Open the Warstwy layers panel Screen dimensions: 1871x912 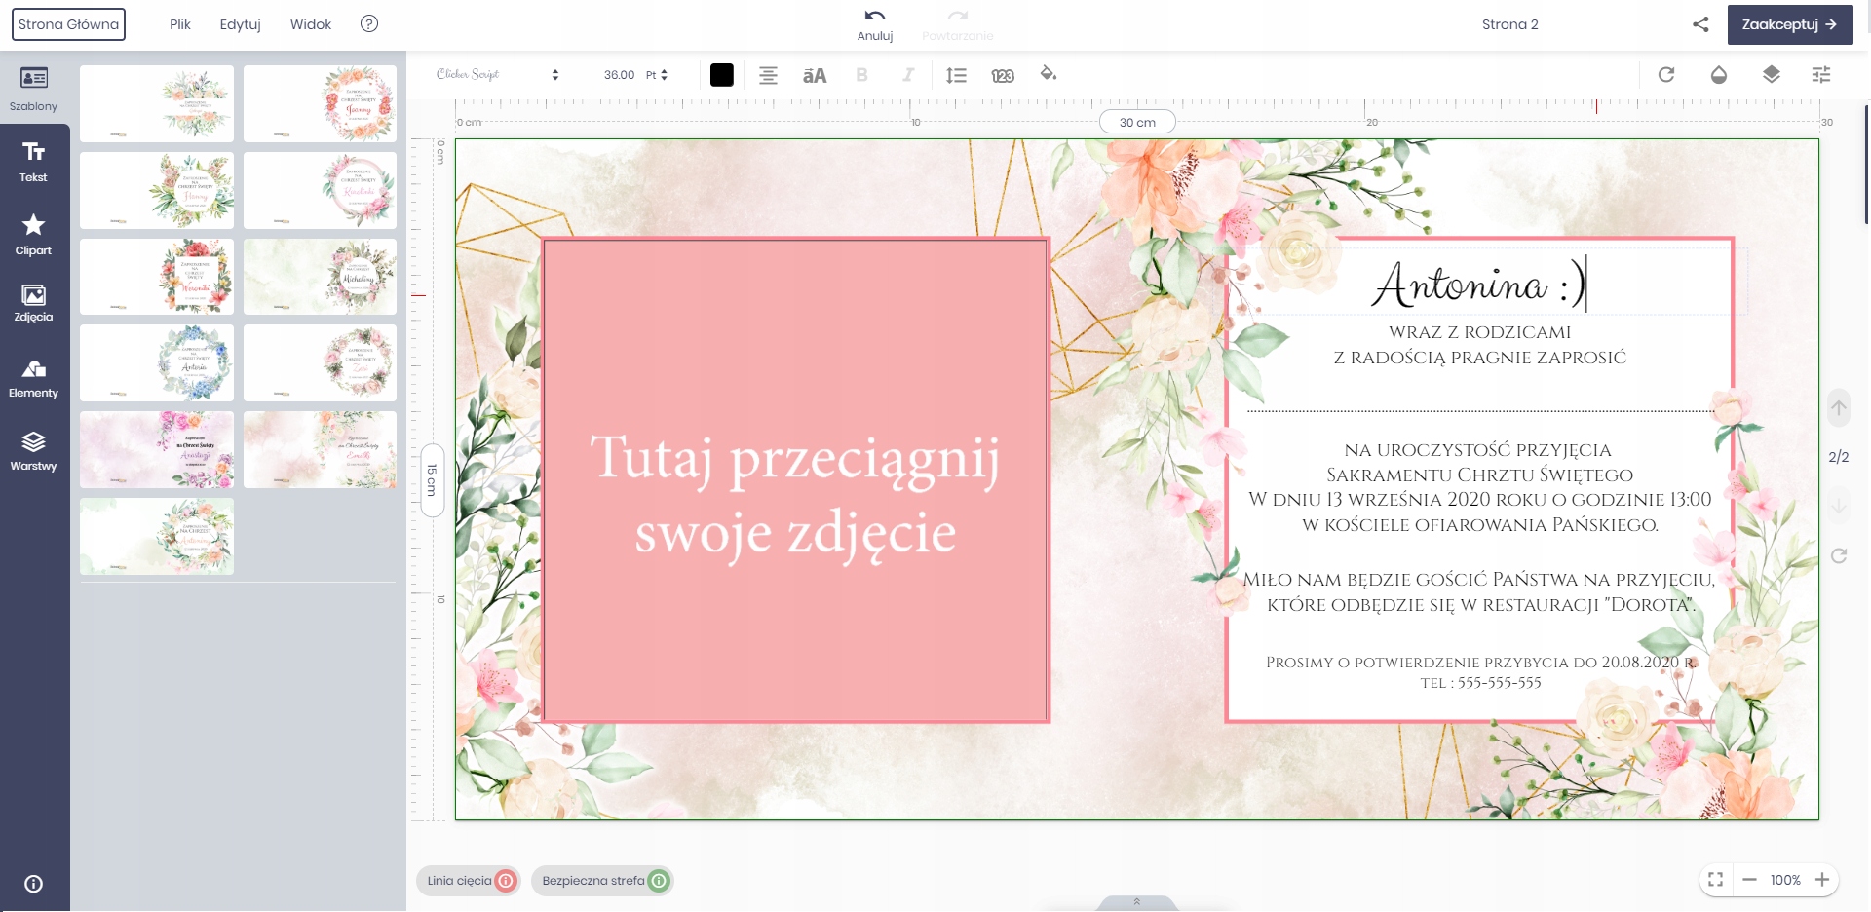pyautogui.click(x=34, y=451)
